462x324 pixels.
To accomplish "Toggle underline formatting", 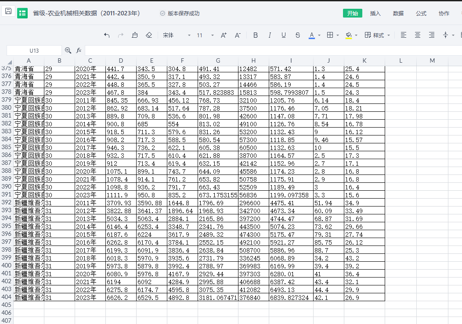I will tap(283, 36).
